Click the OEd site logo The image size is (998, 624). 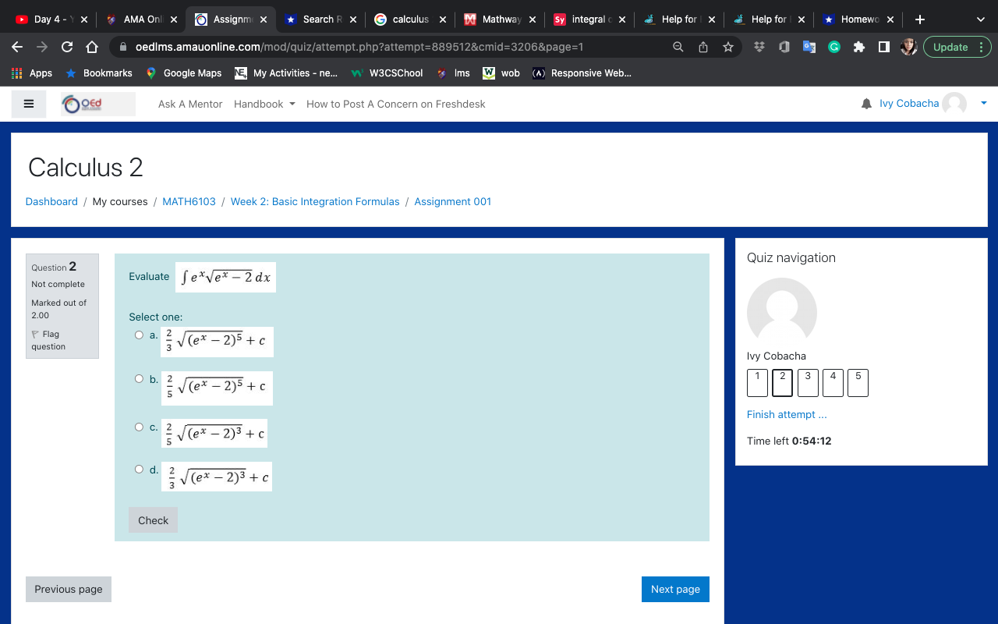pos(98,104)
